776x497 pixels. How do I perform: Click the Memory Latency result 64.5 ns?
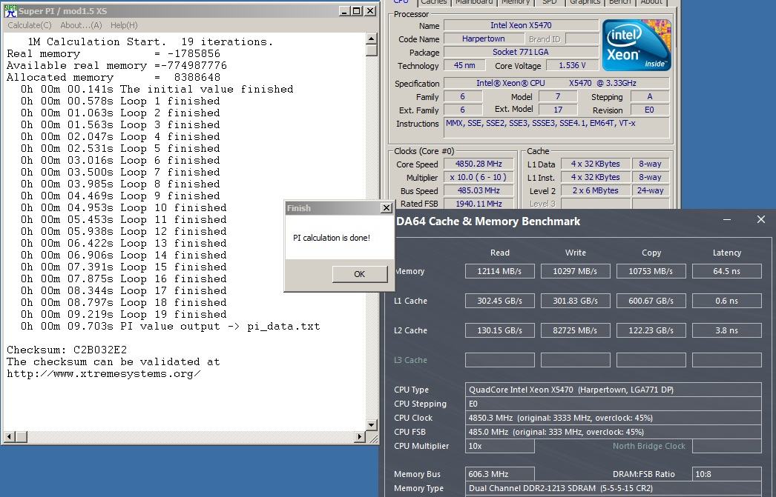tap(726, 271)
